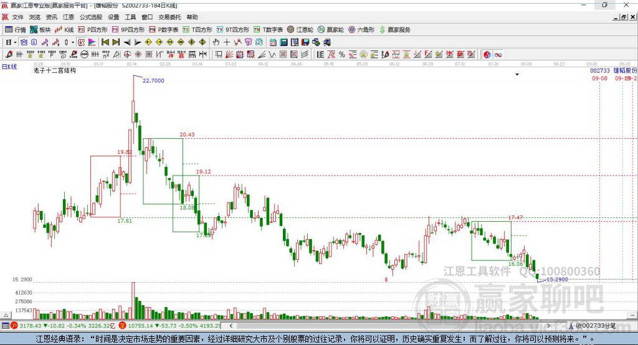Click the 日K线 chart type label

9,67
